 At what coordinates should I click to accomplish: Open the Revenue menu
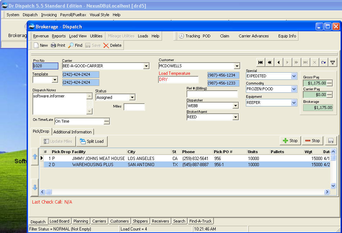coord(41,36)
